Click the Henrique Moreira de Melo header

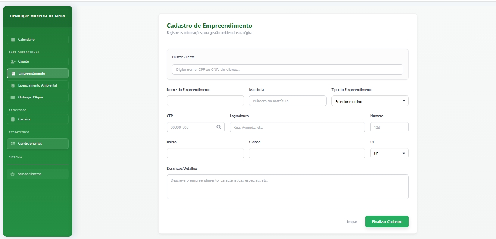[38, 16]
